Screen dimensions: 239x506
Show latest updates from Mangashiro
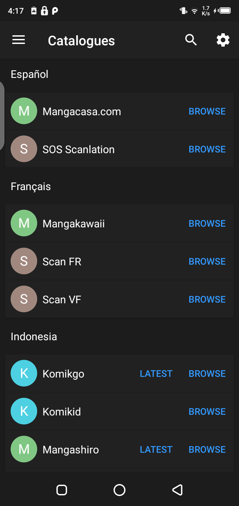click(x=156, y=449)
